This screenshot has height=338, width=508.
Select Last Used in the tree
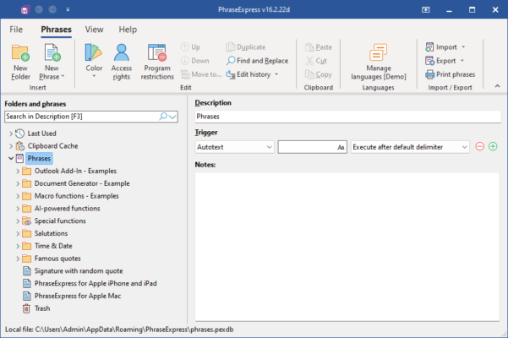click(x=41, y=134)
